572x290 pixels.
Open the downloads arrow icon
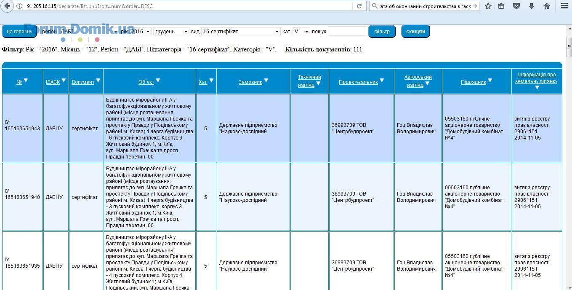click(532, 6)
